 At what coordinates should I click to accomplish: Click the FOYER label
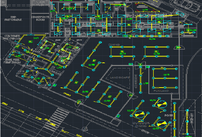[168, 115]
